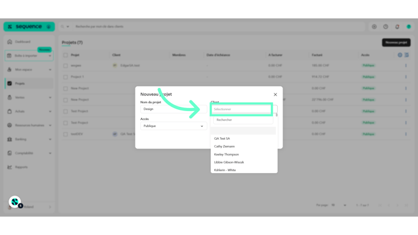Expand the Achats submenu chevron
The height and width of the screenshot is (235, 418).
point(50,111)
